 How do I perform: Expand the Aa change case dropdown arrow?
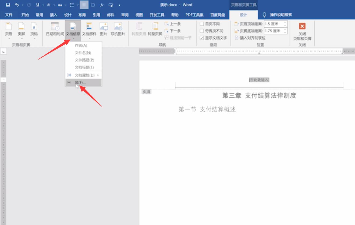pyautogui.click(x=65, y=5)
